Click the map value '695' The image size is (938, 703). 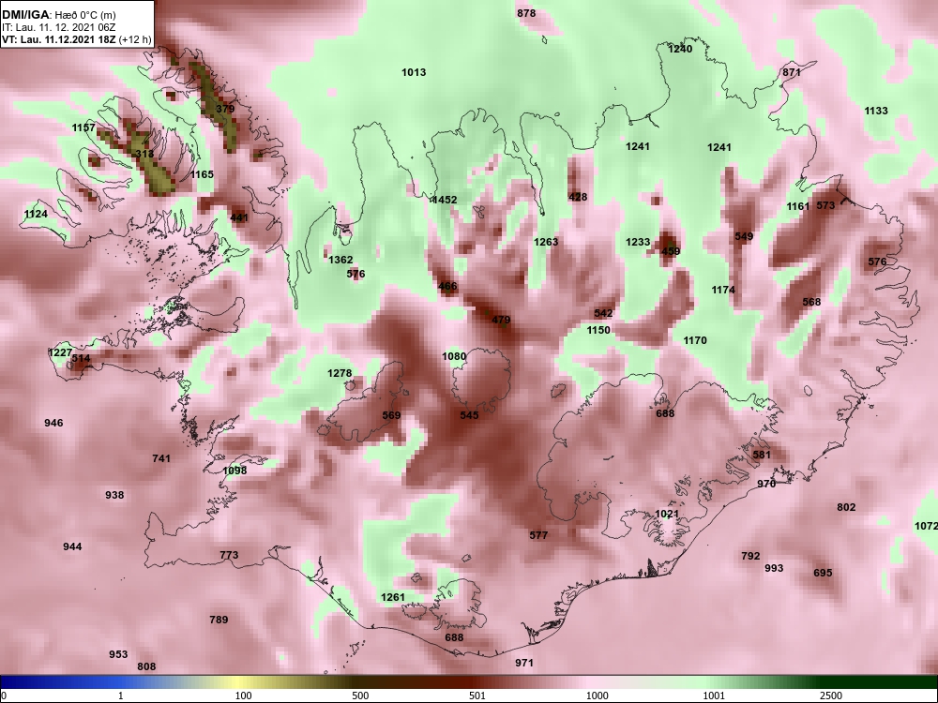(823, 574)
